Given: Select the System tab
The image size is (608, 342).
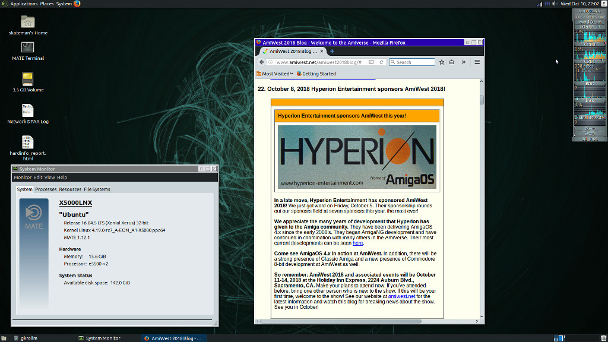Looking at the screenshot, I should 24,189.
